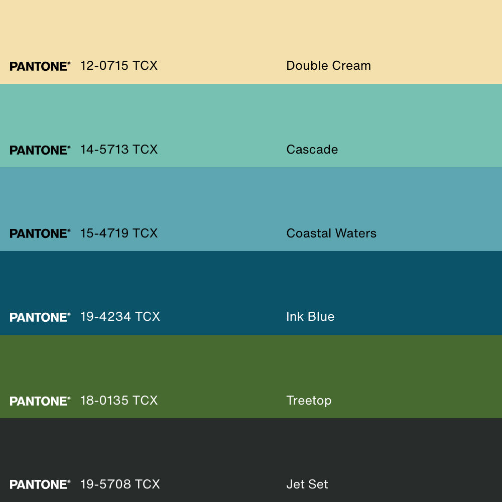This screenshot has height=502, width=502.
Task: Click the PANTONE logo on Jet Set row
Action: point(40,484)
